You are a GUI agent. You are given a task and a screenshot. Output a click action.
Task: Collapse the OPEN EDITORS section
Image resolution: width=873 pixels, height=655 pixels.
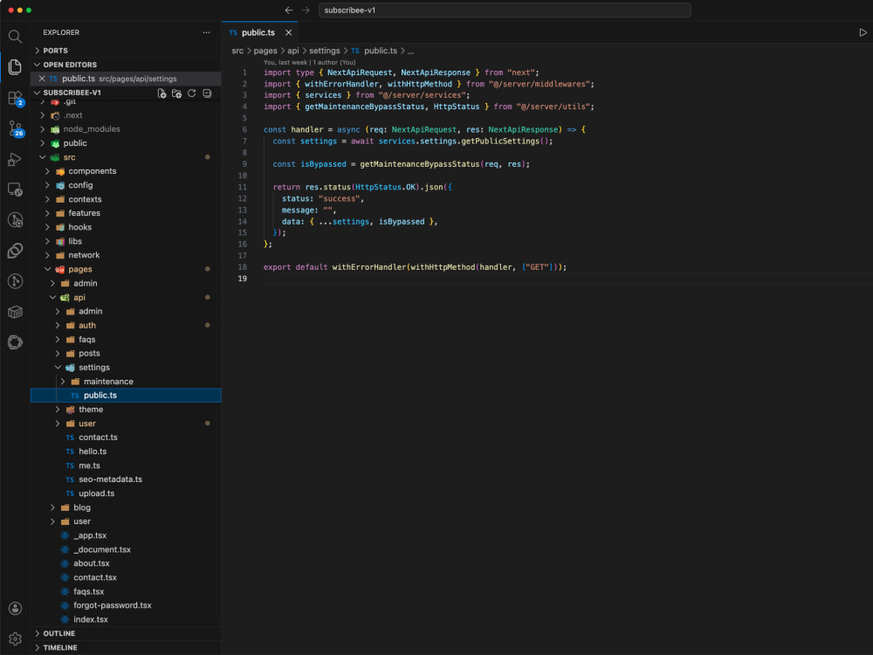click(x=126, y=65)
